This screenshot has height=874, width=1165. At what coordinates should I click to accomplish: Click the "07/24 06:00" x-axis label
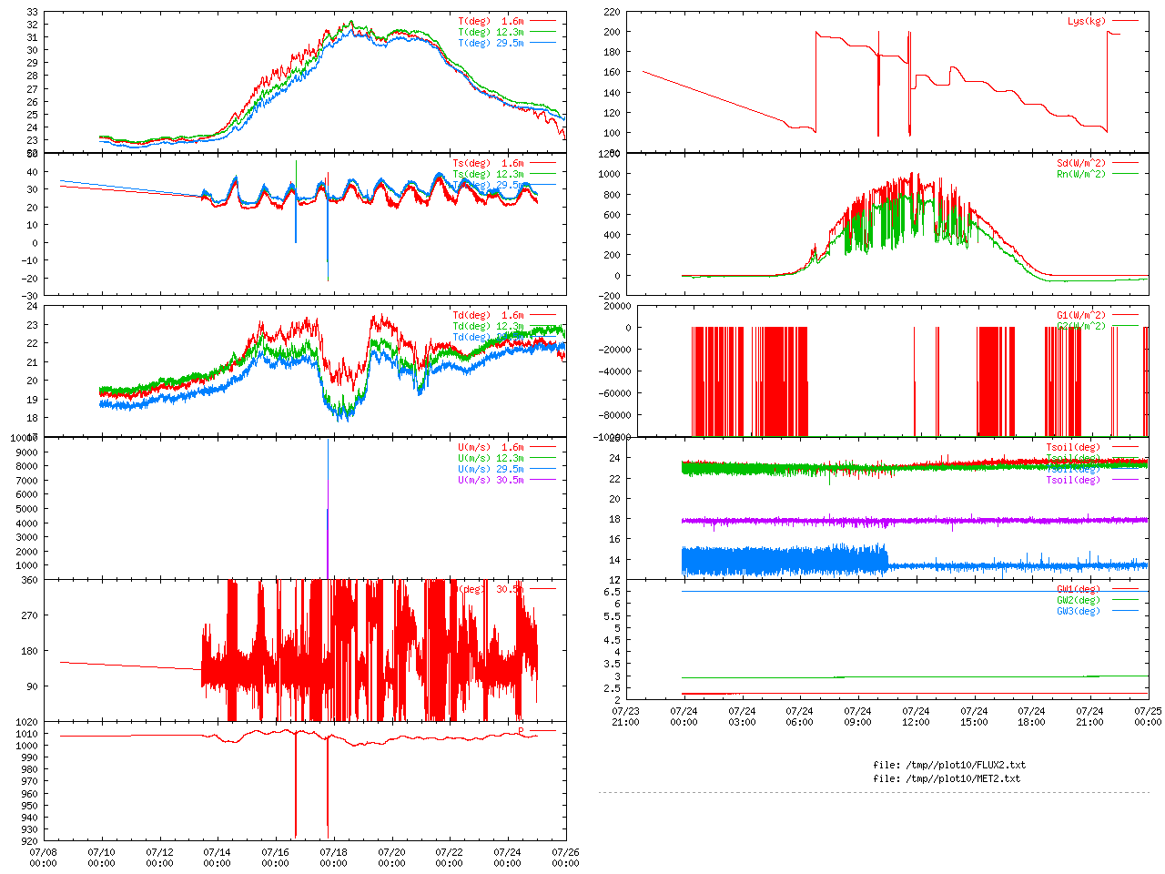click(x=799, y=716)
